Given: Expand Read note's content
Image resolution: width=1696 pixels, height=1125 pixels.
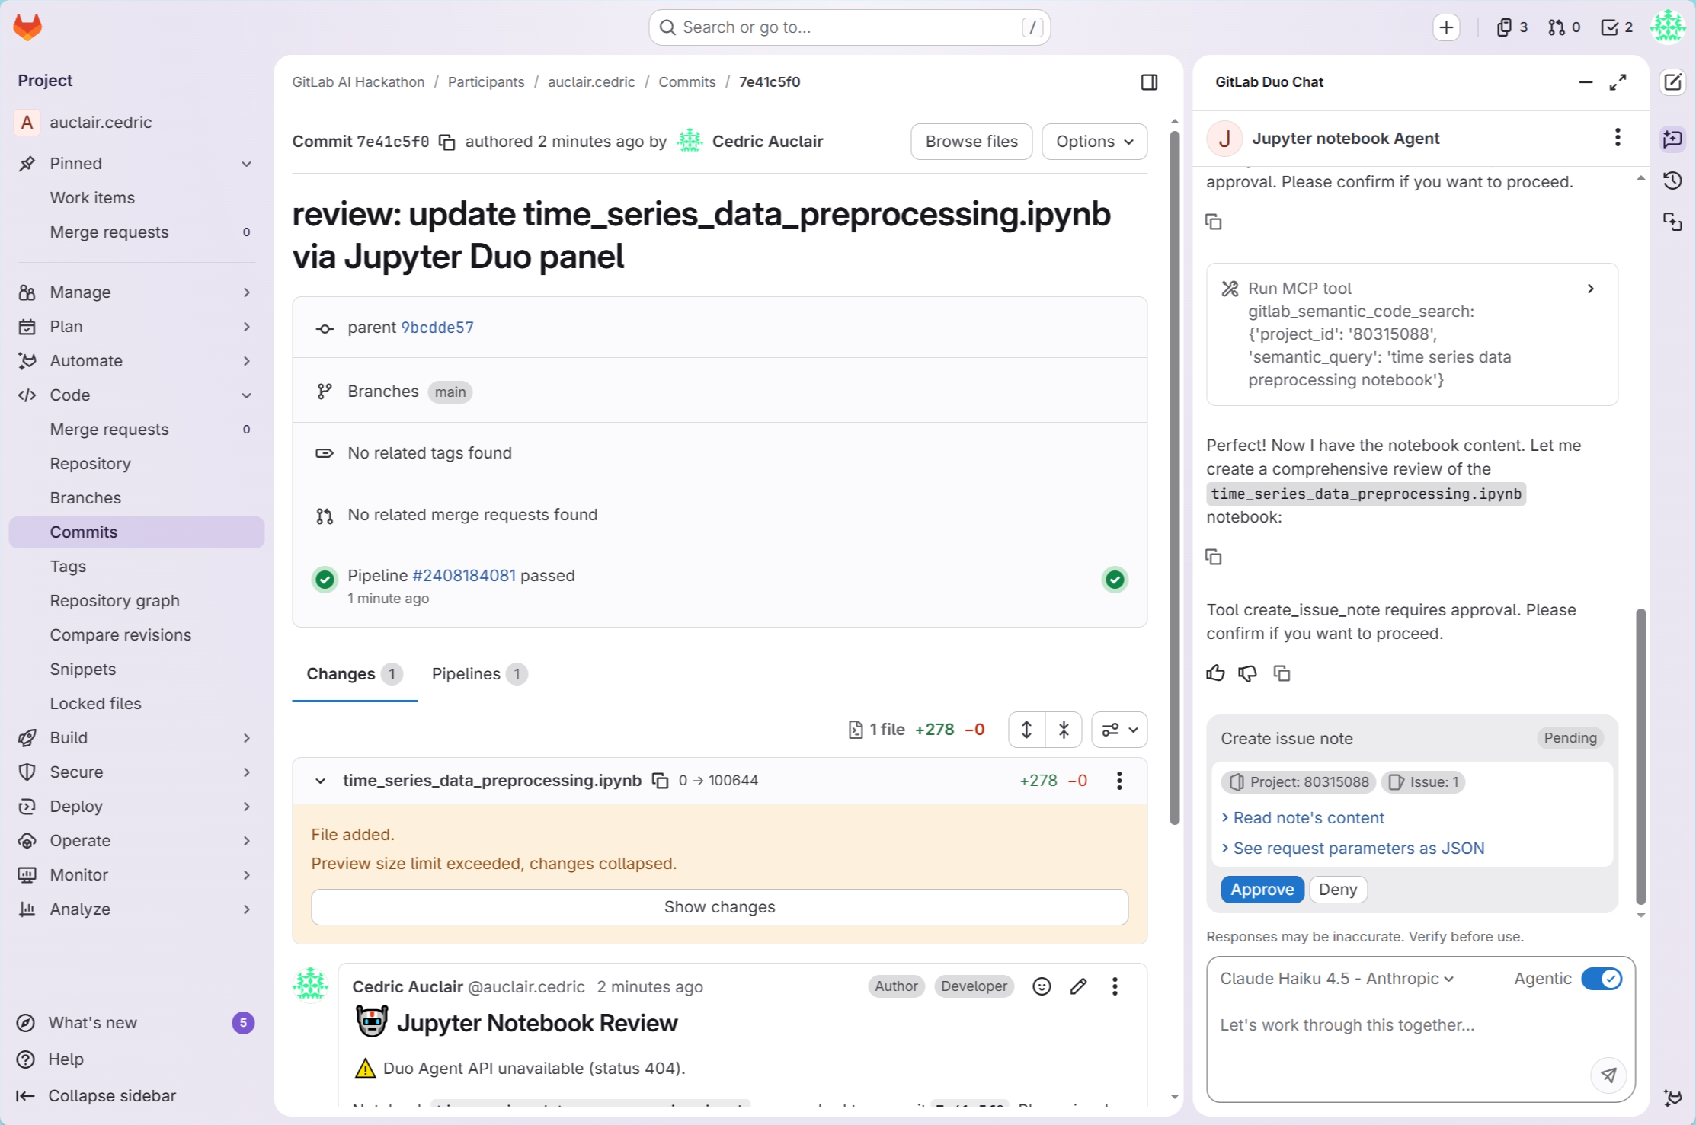Looking at the screenshot, I should click(1307, 818).
